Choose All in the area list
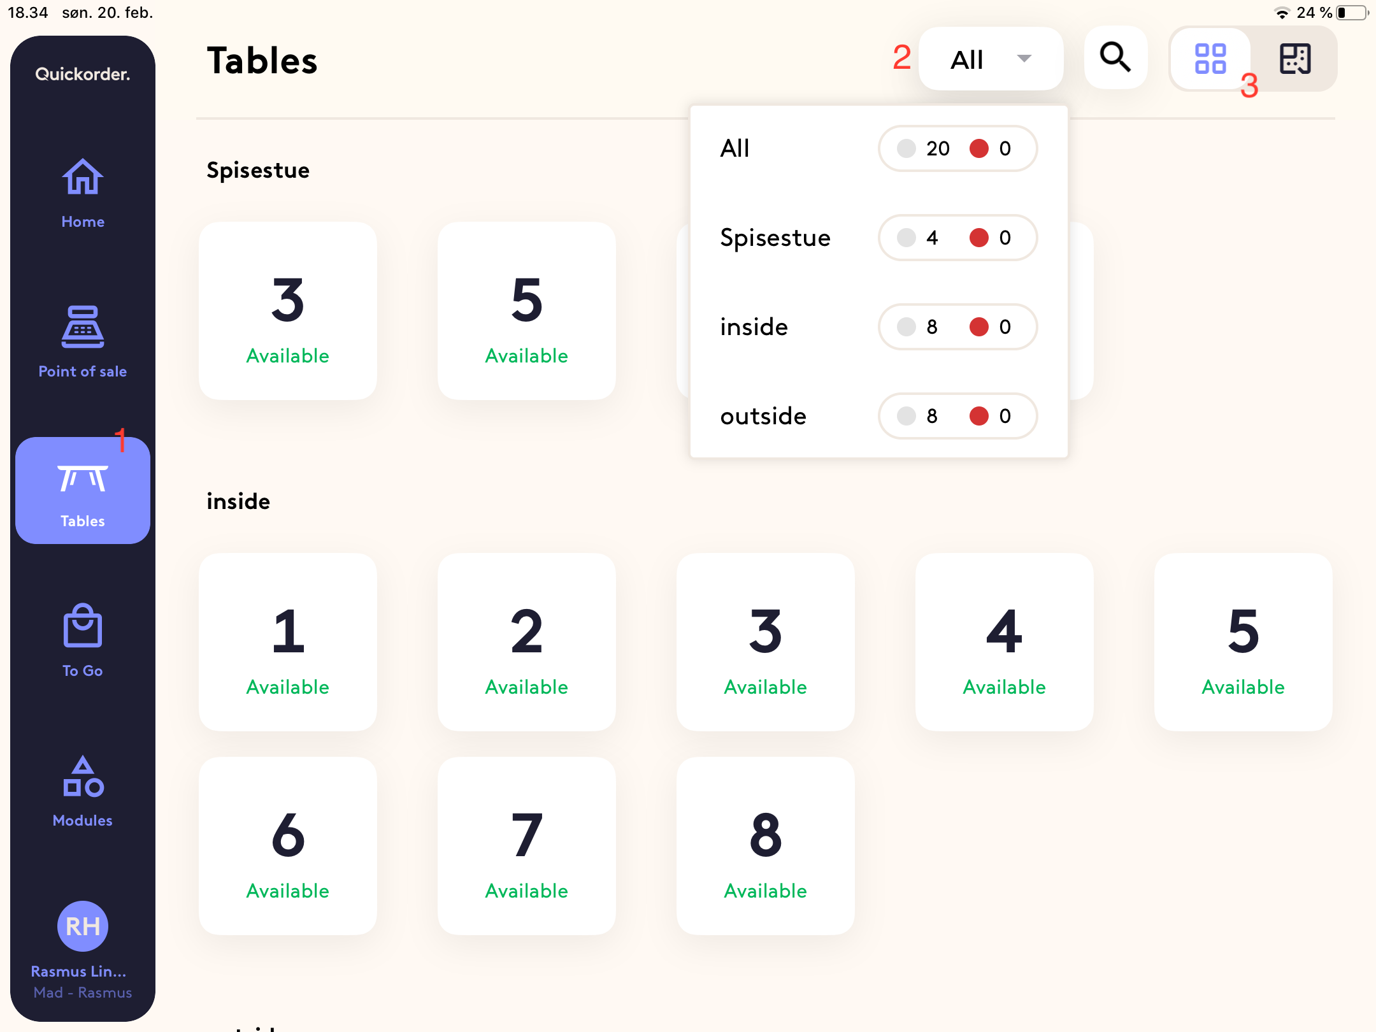Viewport: 1376px width, 1032px height. (879, 148)
